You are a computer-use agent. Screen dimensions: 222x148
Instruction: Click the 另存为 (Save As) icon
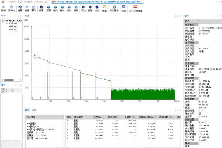11,8
